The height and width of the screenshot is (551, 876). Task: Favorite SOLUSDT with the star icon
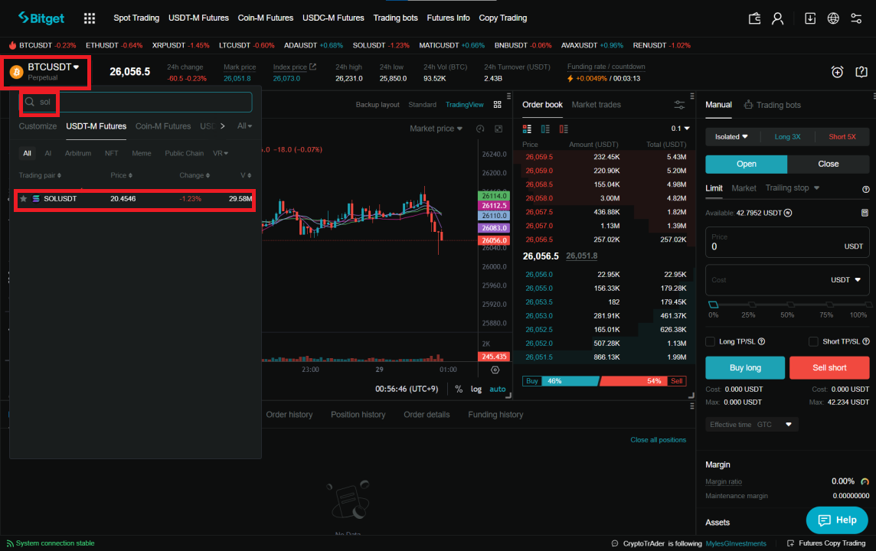tap(24, 199)
